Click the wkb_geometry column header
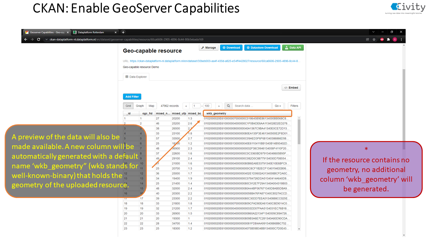This screenshot has height=240, width=427. 247,114
